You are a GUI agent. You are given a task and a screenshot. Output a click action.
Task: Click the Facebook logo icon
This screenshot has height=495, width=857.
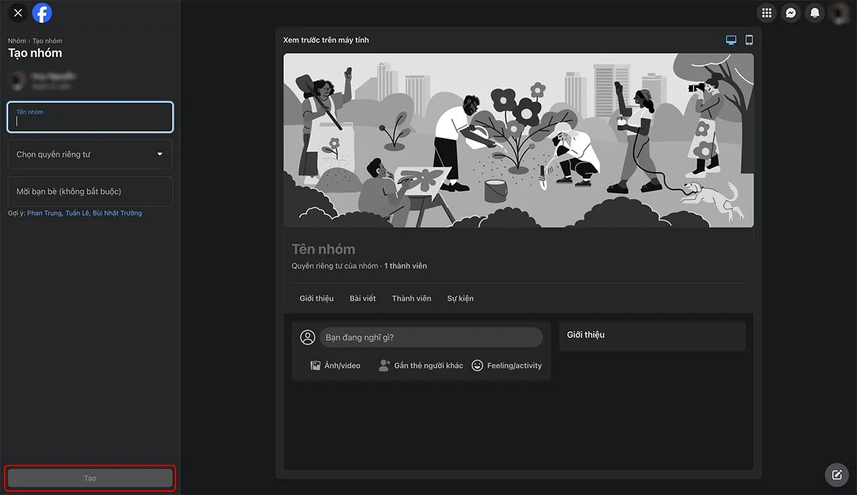pos(42,13)
